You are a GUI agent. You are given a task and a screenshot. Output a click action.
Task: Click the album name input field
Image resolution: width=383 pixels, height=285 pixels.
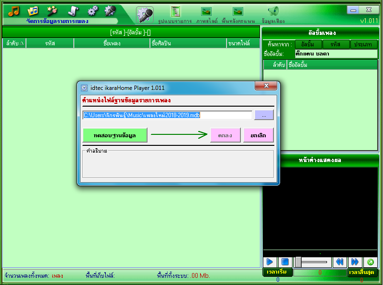point(336,54)
